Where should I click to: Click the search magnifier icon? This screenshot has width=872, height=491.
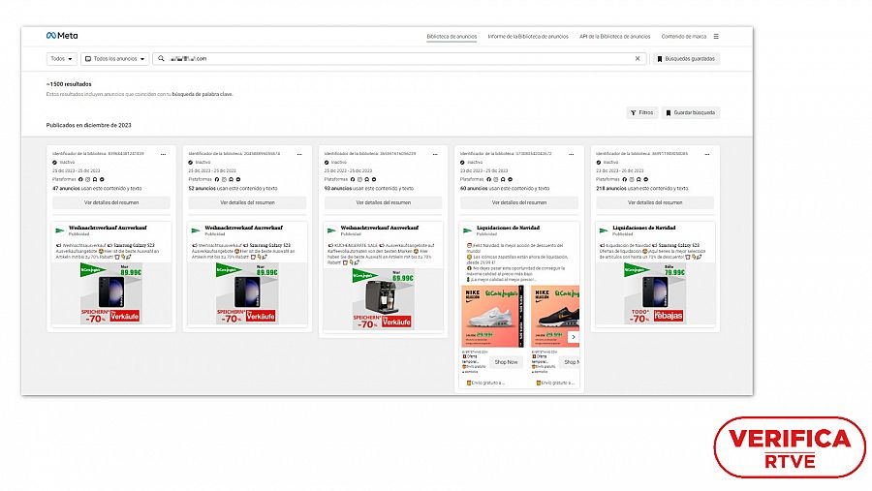coord(161,58)
